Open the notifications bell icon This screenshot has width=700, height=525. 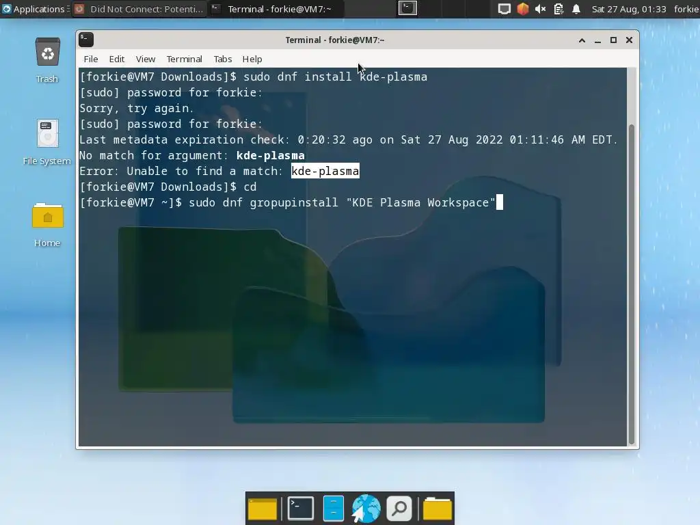tap(576, 9)
